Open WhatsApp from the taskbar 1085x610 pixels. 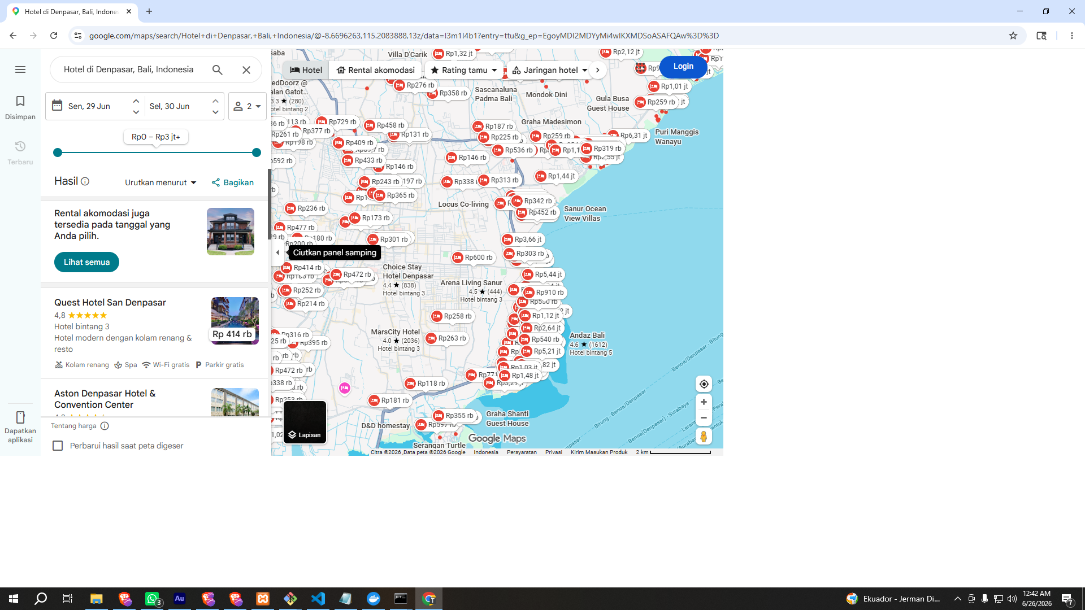pos(153,599)
